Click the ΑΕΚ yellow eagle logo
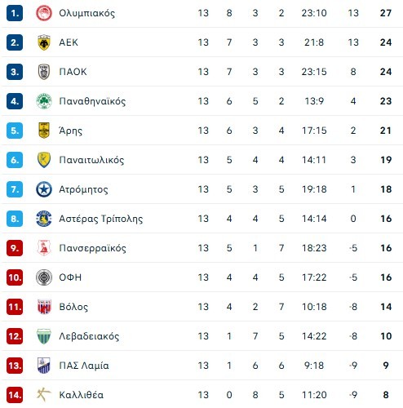This screenshot has width=403, height=408. (x=44, y=42)
